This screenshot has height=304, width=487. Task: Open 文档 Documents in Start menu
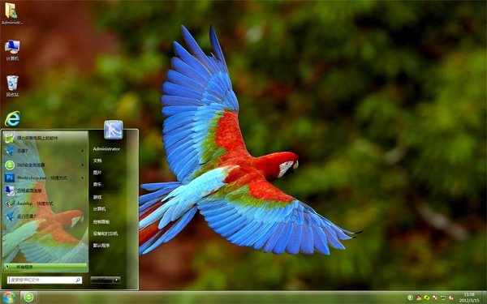tap(97, 161)
